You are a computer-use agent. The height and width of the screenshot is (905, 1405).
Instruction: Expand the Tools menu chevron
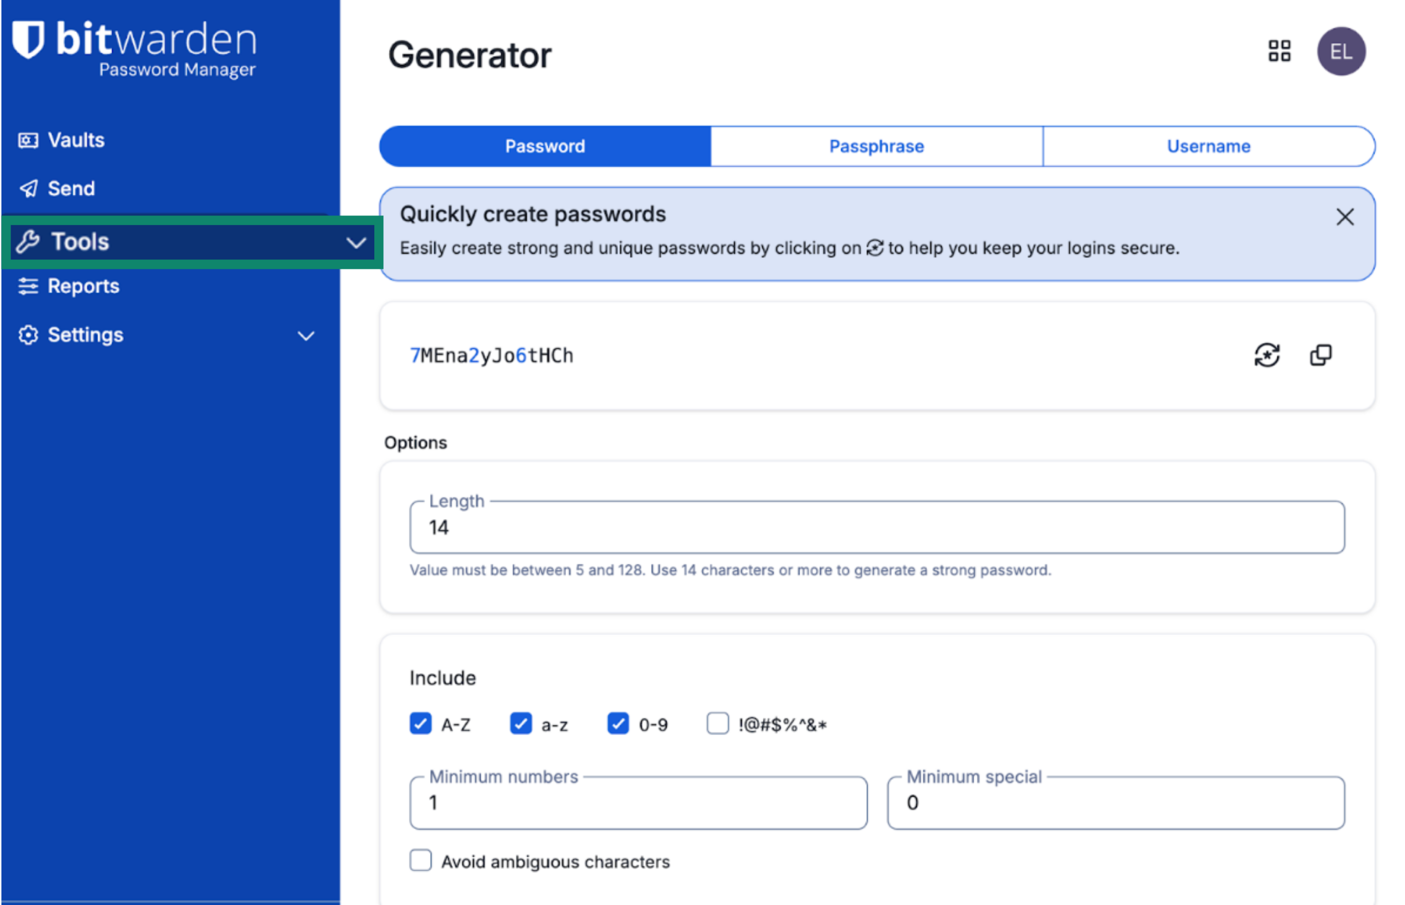pos(356,242)
